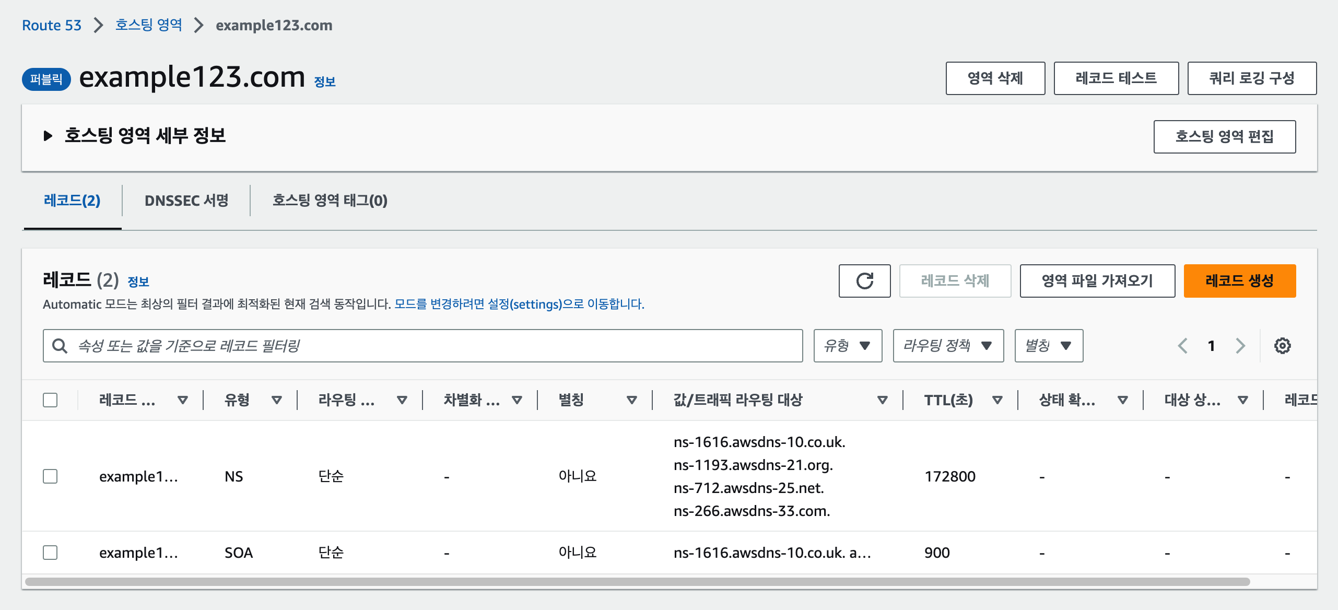1338x610 pixels.
Task: Select all records header checkbox
Action: (50, 400)
